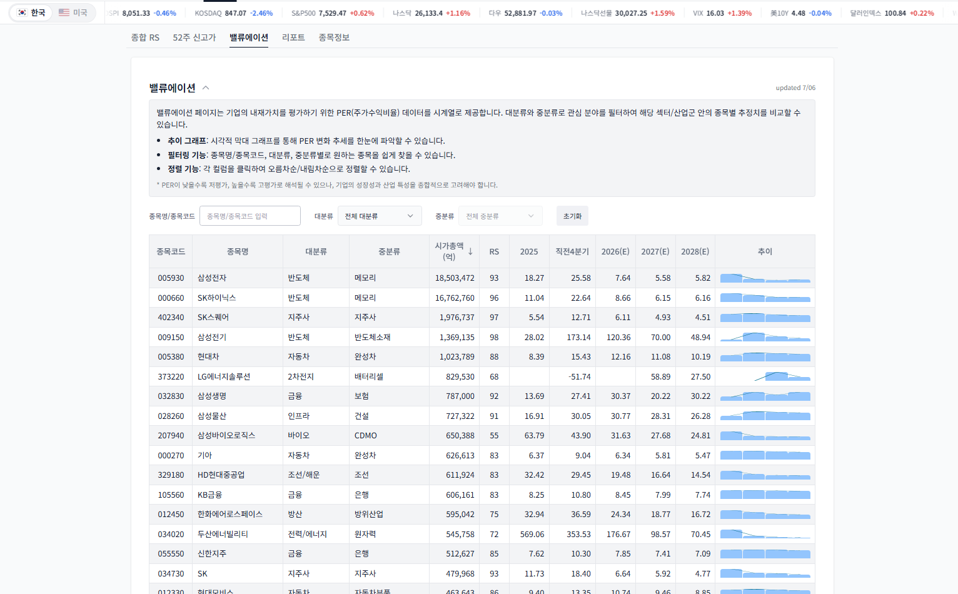Sort by the 시가총액 column arrow
Viewport: 958px width, 594px height.
470,251
